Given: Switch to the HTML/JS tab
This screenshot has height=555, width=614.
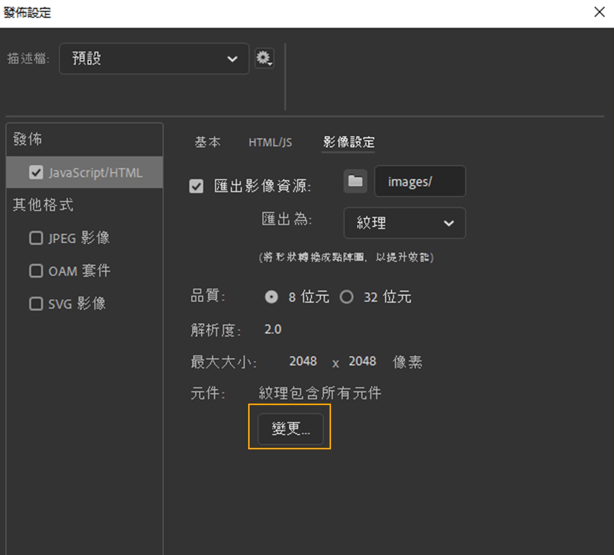Looking at the screenshot, I should 270,142.
